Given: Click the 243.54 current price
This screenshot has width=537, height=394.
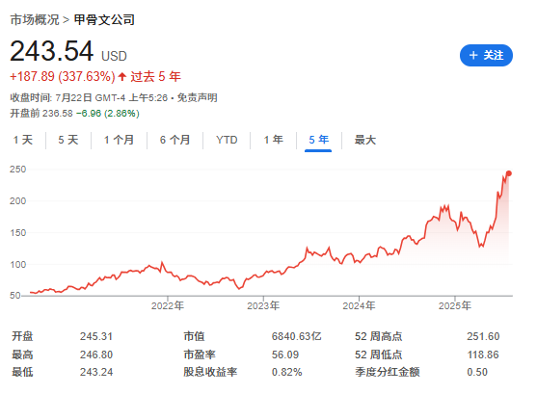Looking at the screenshot, I should pos(52,51).
